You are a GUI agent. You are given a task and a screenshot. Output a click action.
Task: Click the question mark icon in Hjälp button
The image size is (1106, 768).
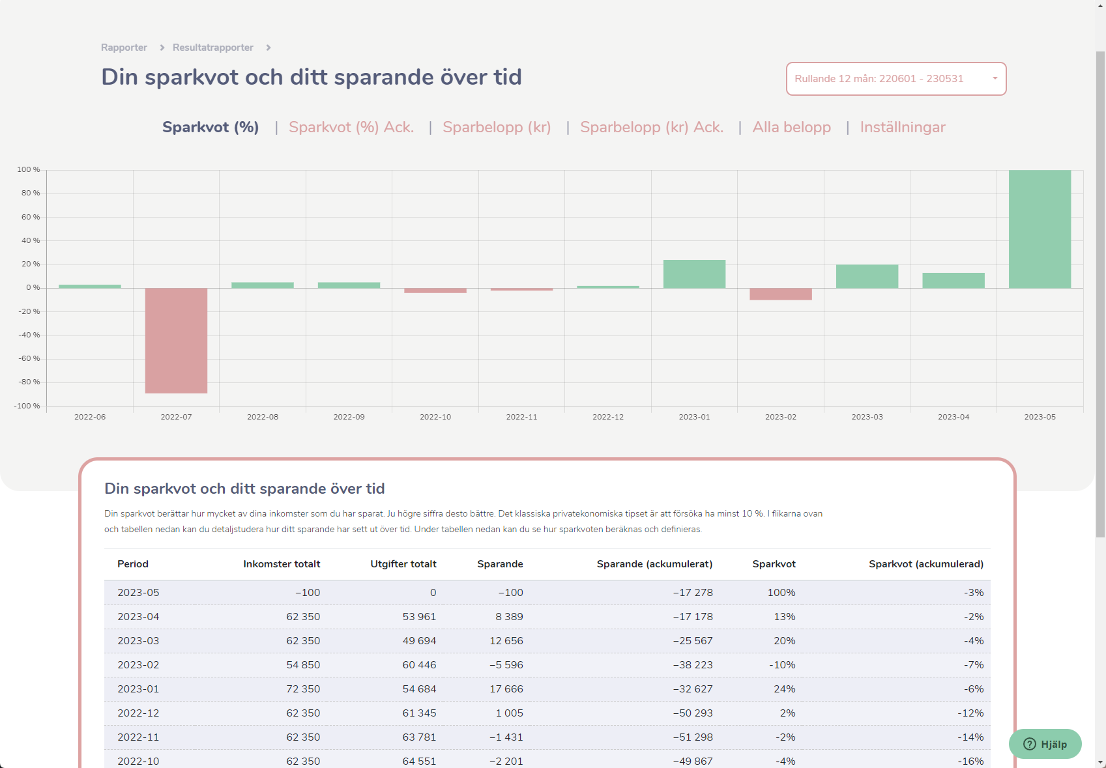[x=1030, y=744]
